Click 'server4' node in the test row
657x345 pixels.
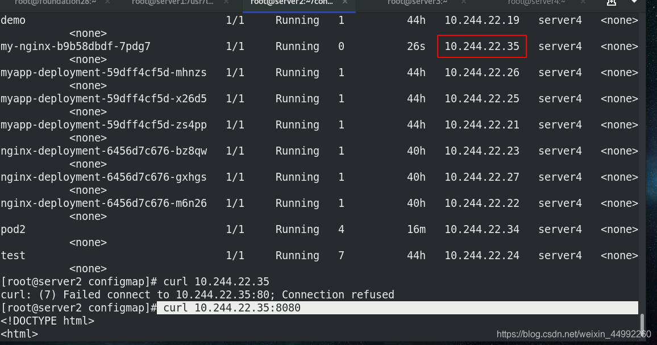[x=560, y=255]
